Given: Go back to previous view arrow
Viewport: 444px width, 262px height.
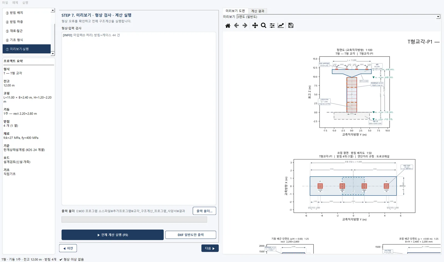Looking at the screenshot, I should [236, 26].
